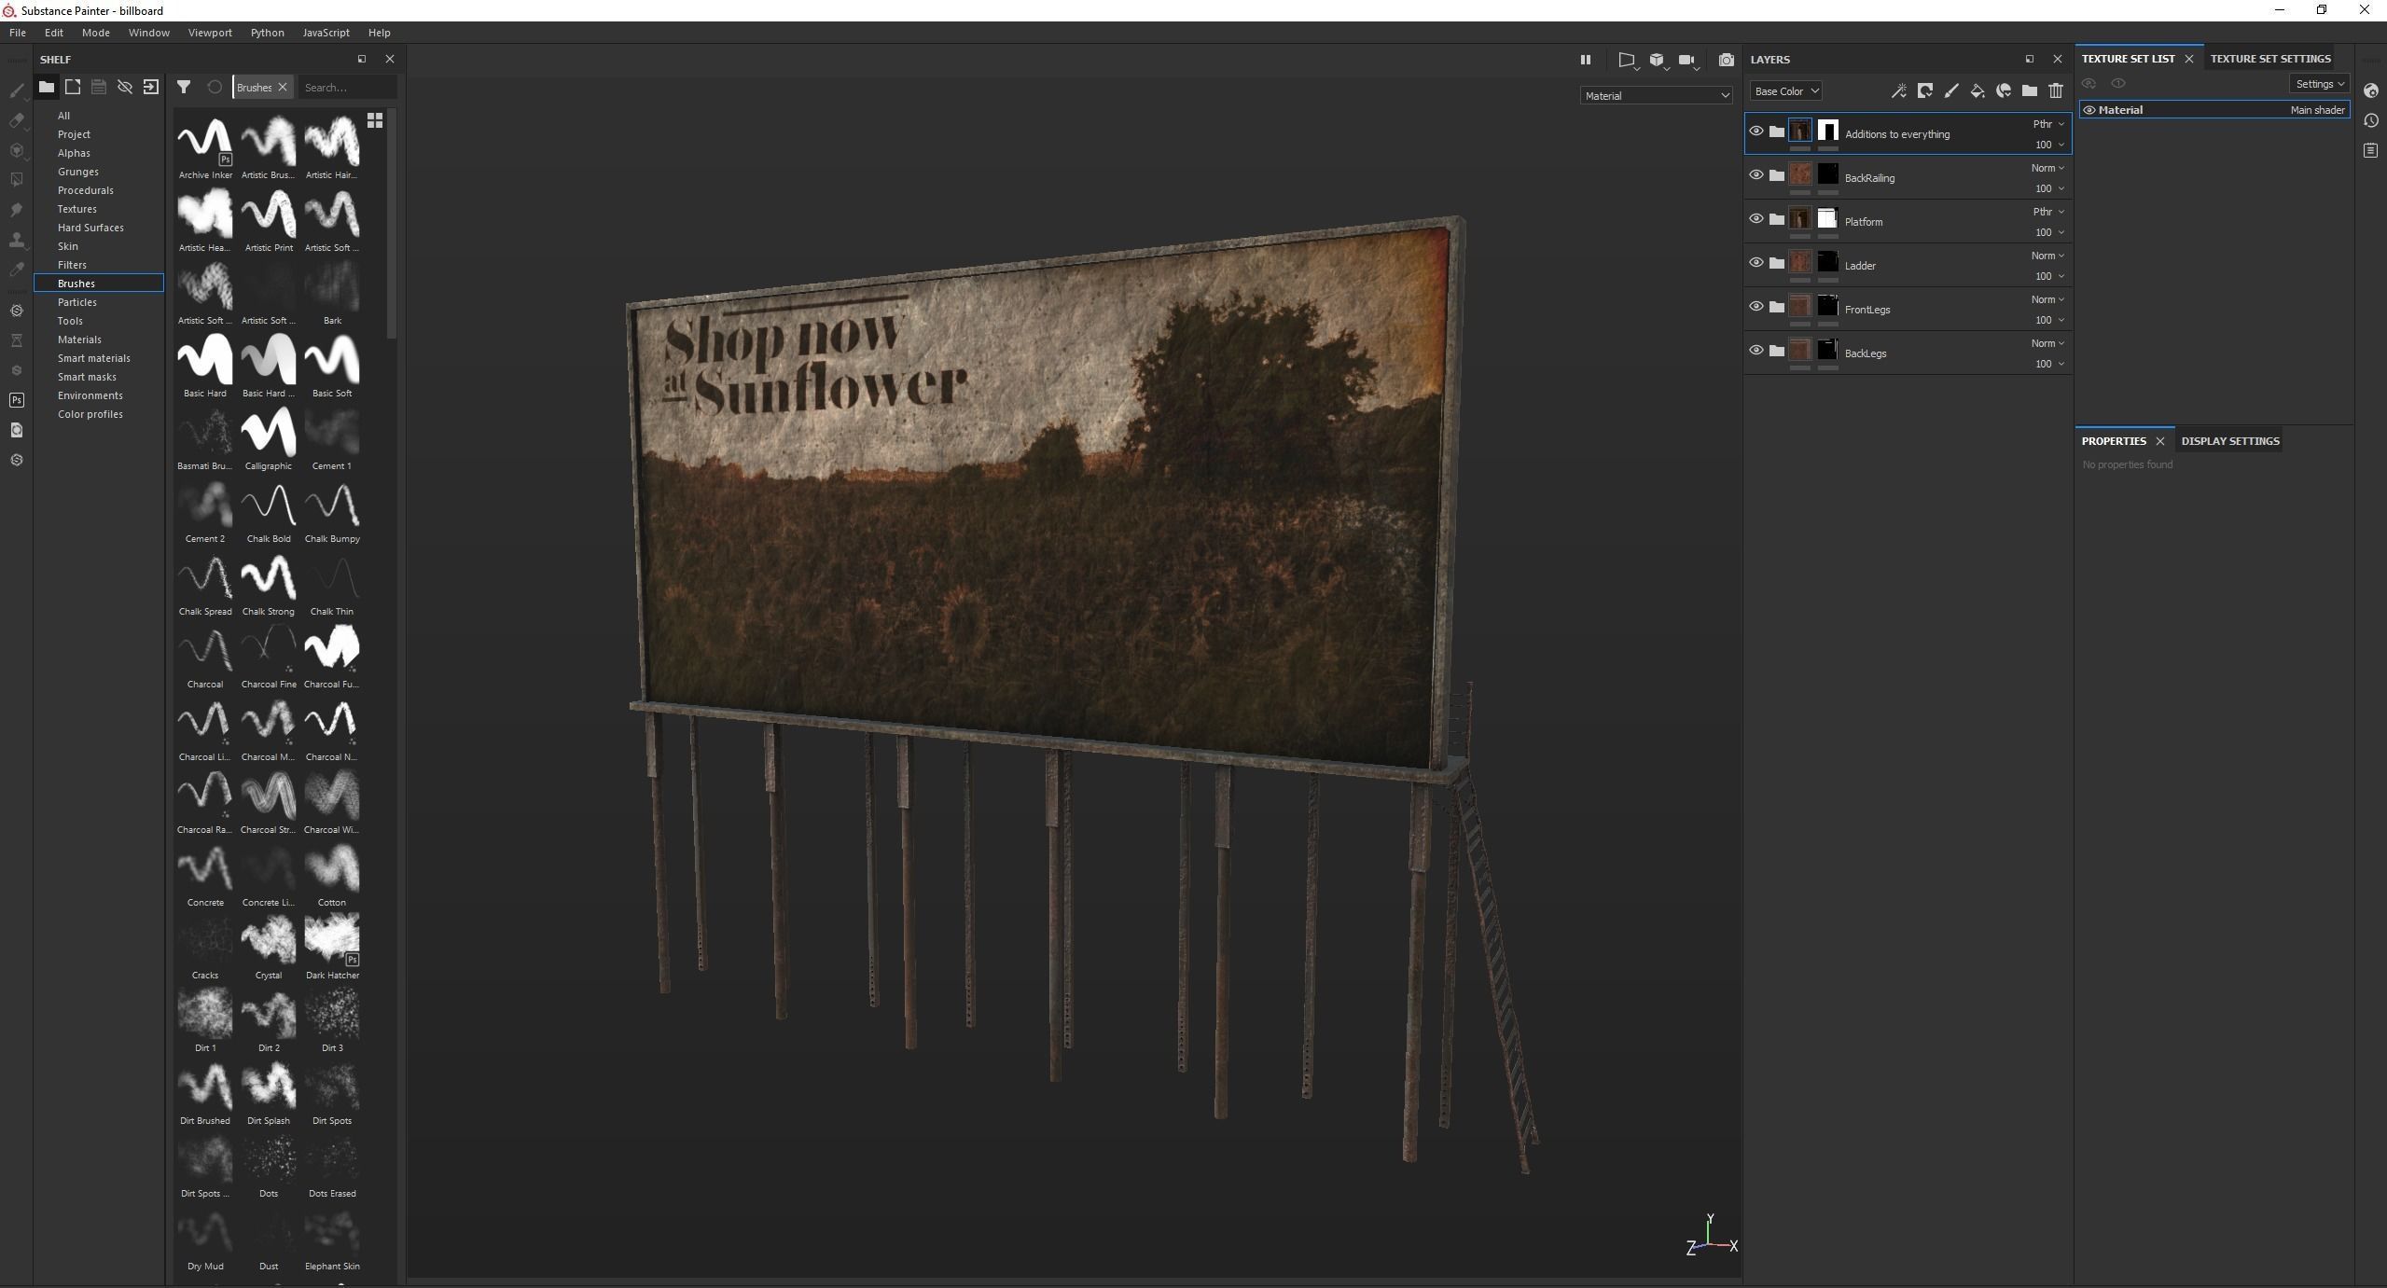The height and width of the screenshot is (1288, 2387).
Task: Click the shelf new window icon
Action: tap(73, 87)
